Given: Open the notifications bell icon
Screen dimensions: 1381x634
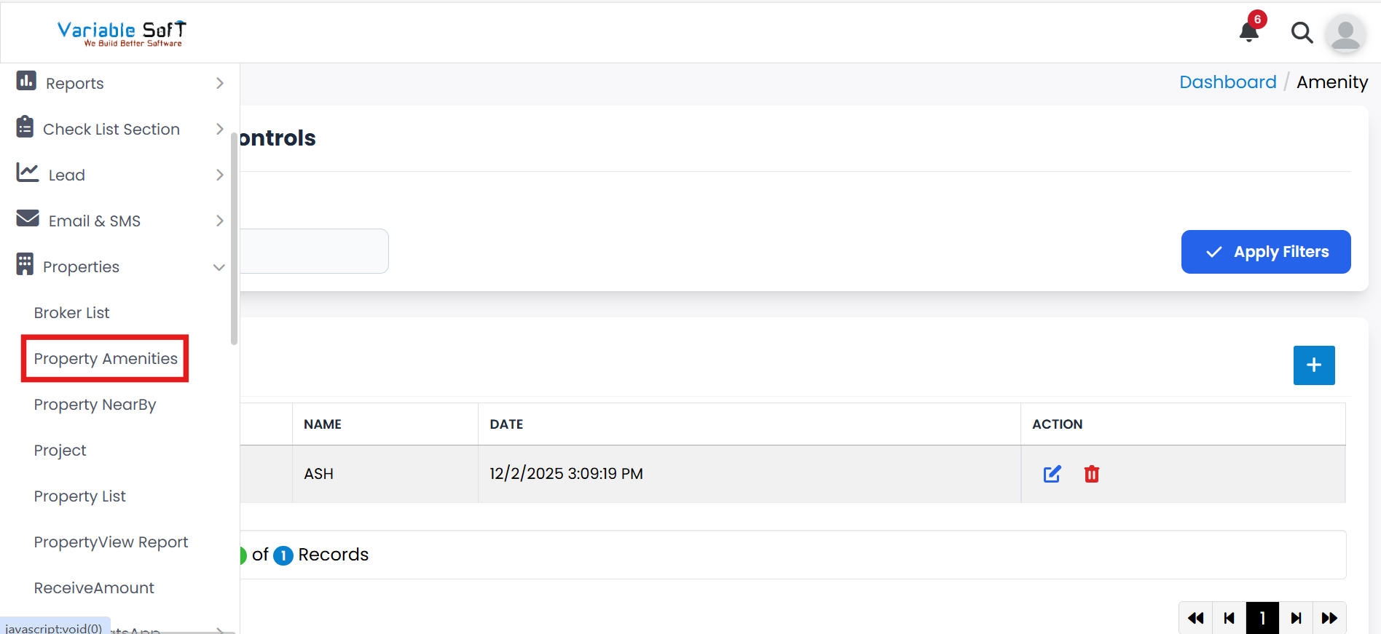Looking at the screenshot, I should click(x=1249, y=32).
